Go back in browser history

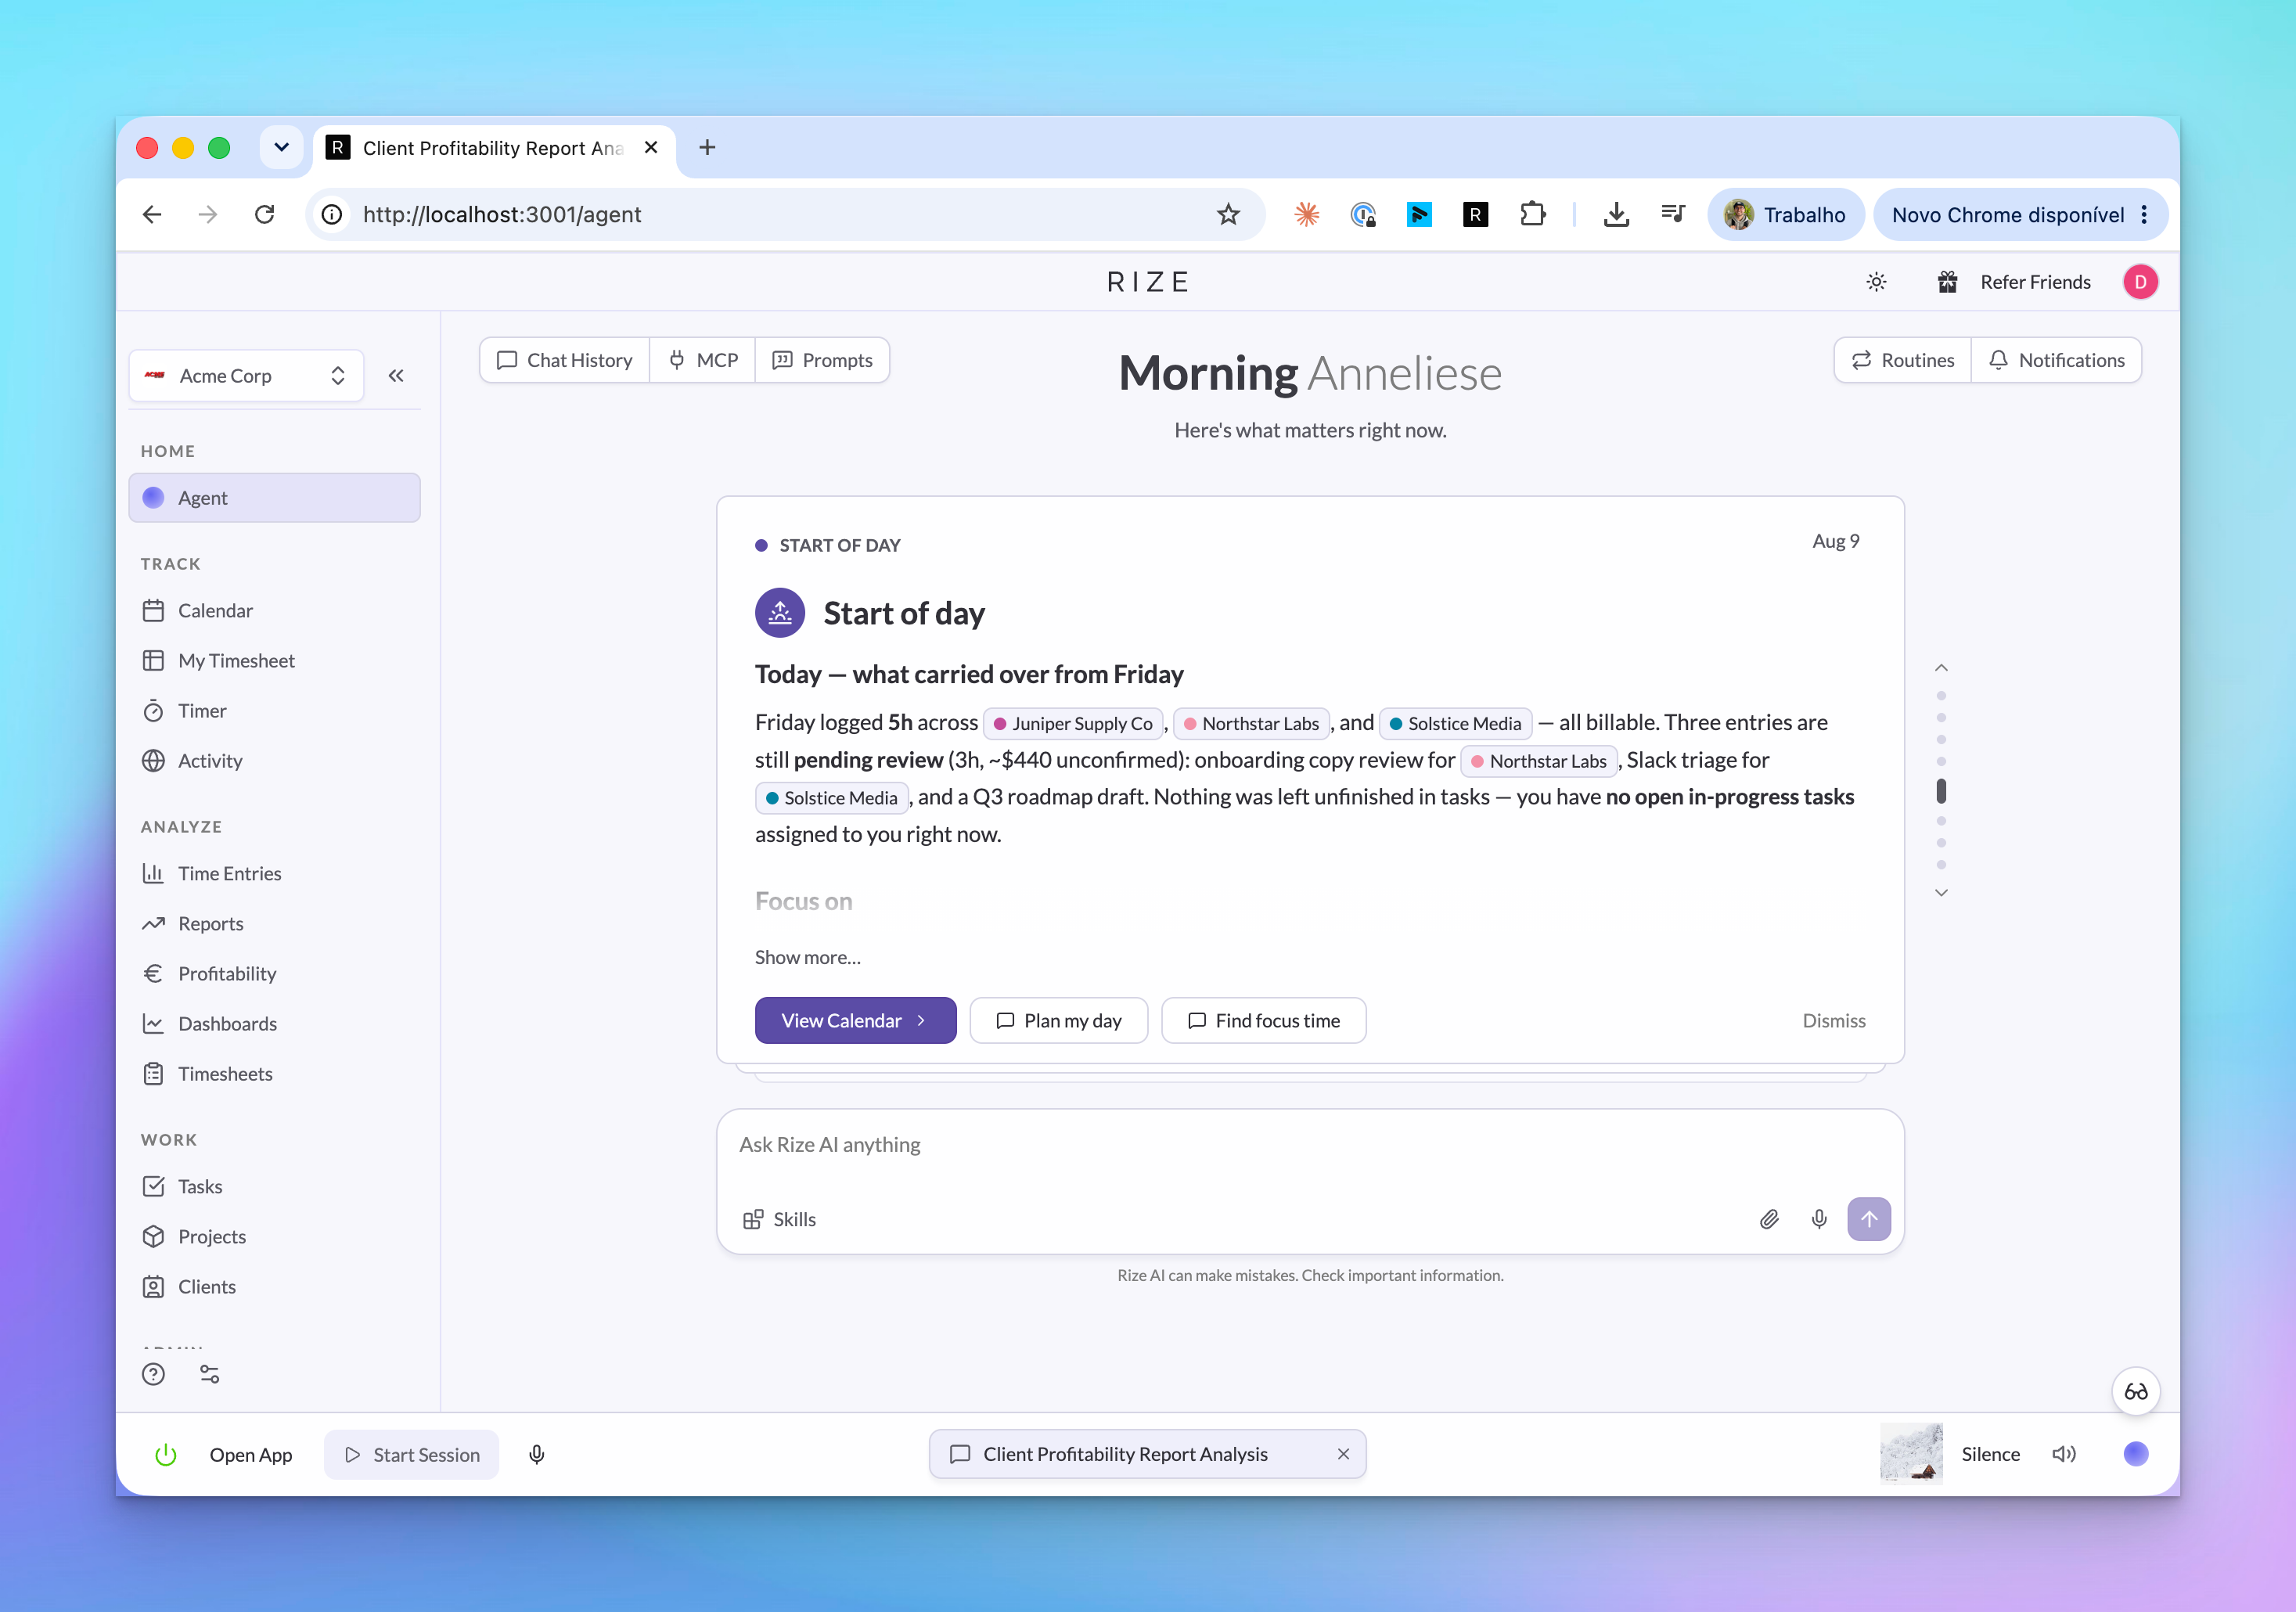click(x=152, y=214)
